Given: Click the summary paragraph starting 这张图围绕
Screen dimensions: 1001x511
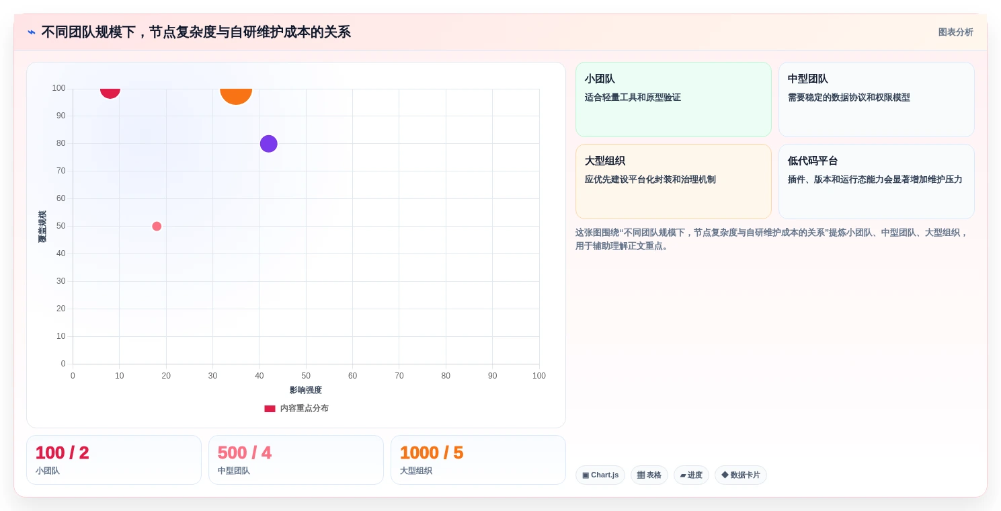Looking at the screenshot, I should click(772, 239).
